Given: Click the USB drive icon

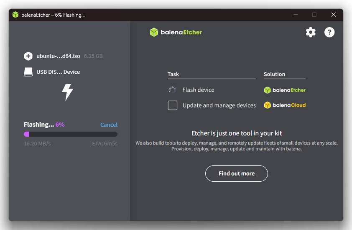Looking at the screenshot, I should coord(28,72).
